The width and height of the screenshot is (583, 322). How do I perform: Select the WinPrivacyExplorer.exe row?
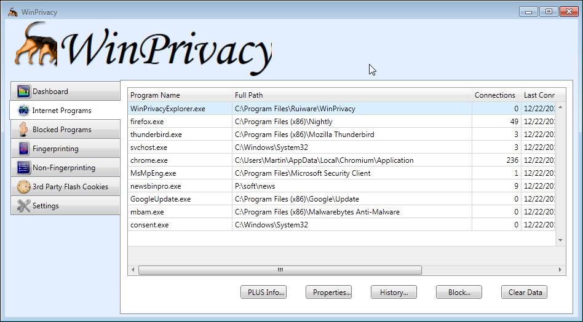[x=341, y=108]
